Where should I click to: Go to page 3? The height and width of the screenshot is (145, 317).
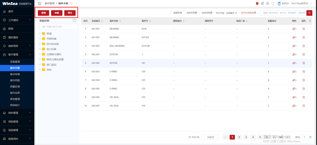[x=246, y=137]
